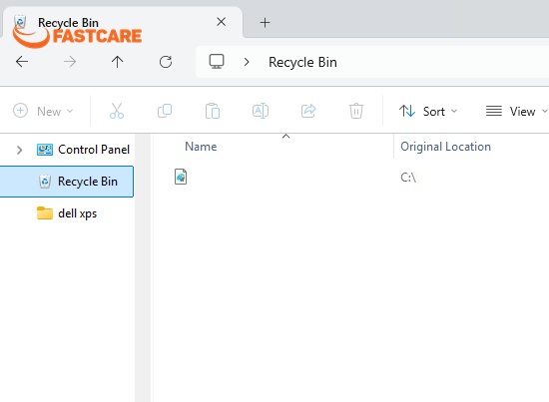Click the This PC monitor icon
The width and height of the screenshot is (549, 402).
(x=217, y=62)
